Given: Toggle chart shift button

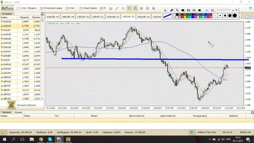Looking at the screenshot, I should [x=135, y=8].
